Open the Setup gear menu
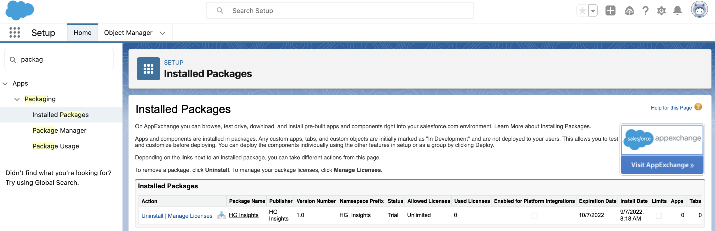The height and width of the screenshot is (231, 715). [x=661, y=11]
